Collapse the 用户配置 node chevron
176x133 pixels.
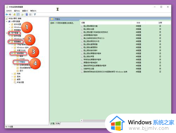[7, 33]
